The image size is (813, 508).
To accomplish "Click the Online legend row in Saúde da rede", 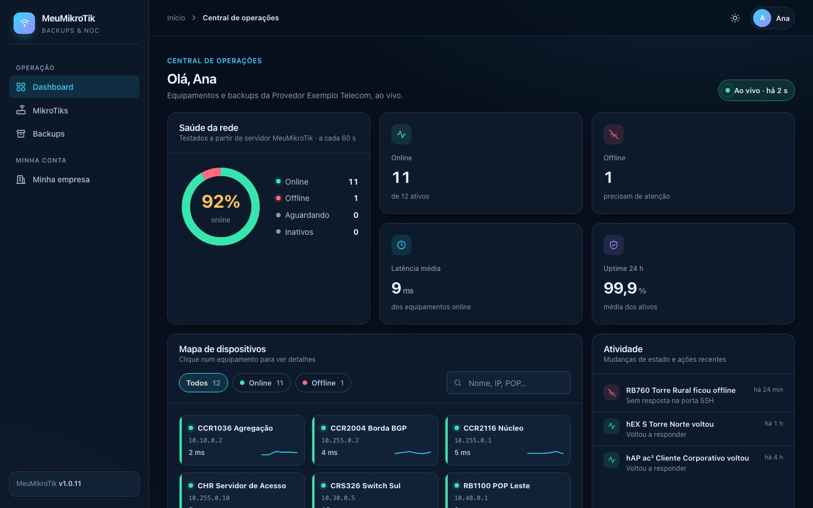I will point(316,182).
